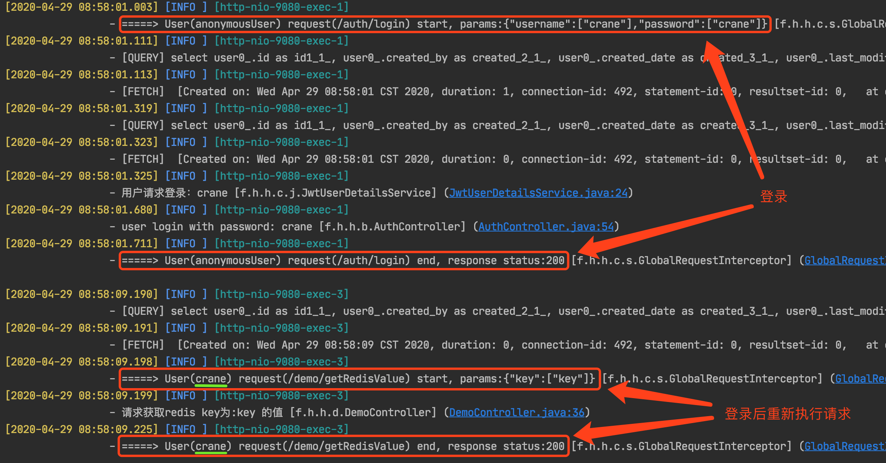
Task: Open AuthController.java line 54 link
Action: click(x=546, y=226)
